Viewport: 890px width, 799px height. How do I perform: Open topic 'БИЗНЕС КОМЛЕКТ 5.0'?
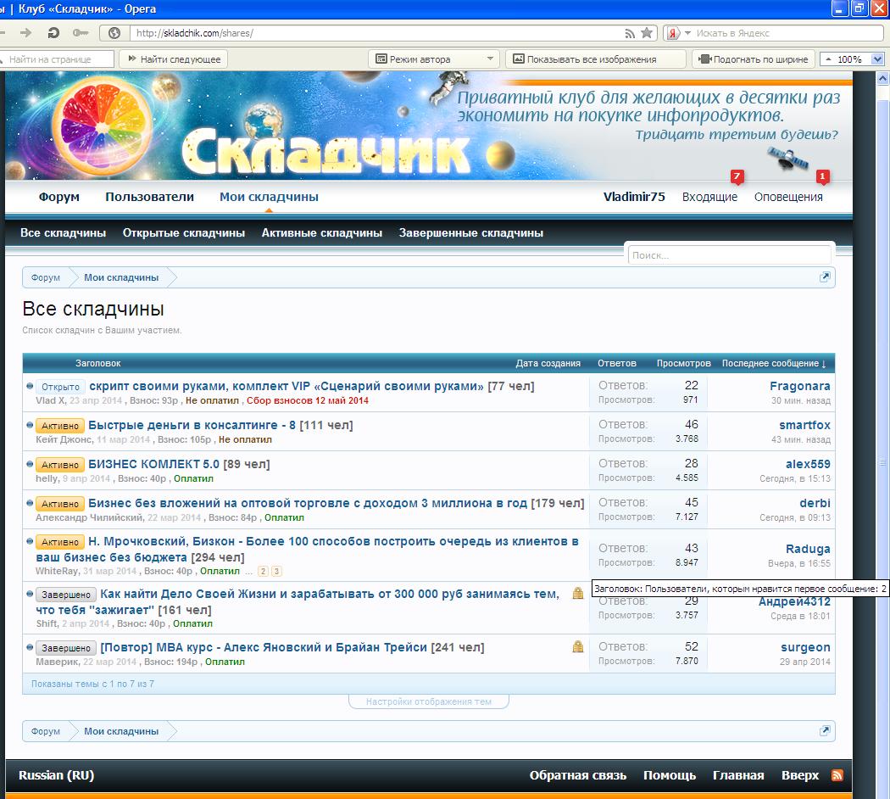[153, 464]
